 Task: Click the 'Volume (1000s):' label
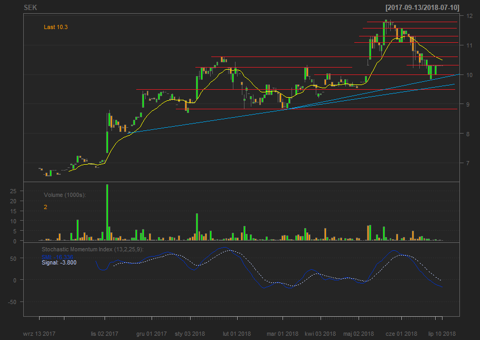(x=65, y=195)
